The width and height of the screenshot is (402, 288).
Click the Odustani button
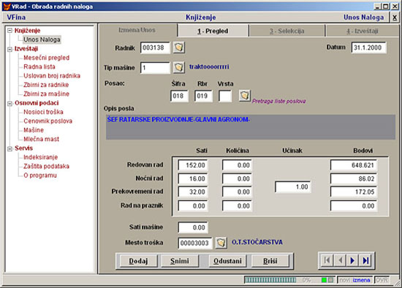[x=227, y=261]
